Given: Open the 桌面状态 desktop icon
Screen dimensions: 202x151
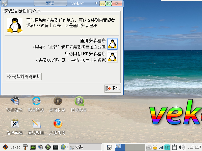Looking at the screenshot, I should point(57,104).
